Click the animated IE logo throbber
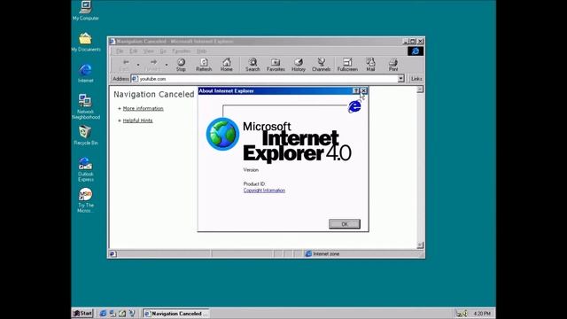The width and height of the screenshot is (567, 319). 416,51
